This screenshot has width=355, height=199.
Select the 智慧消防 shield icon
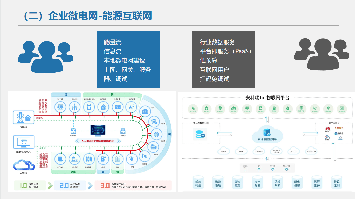(220, 108)
